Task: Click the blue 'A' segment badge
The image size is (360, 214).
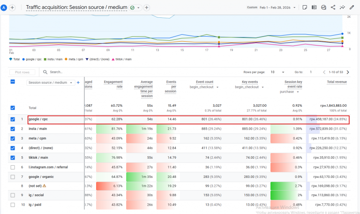Action: (4, 7)
